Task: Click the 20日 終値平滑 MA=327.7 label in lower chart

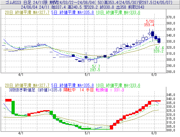Action: tap(27, 85)
